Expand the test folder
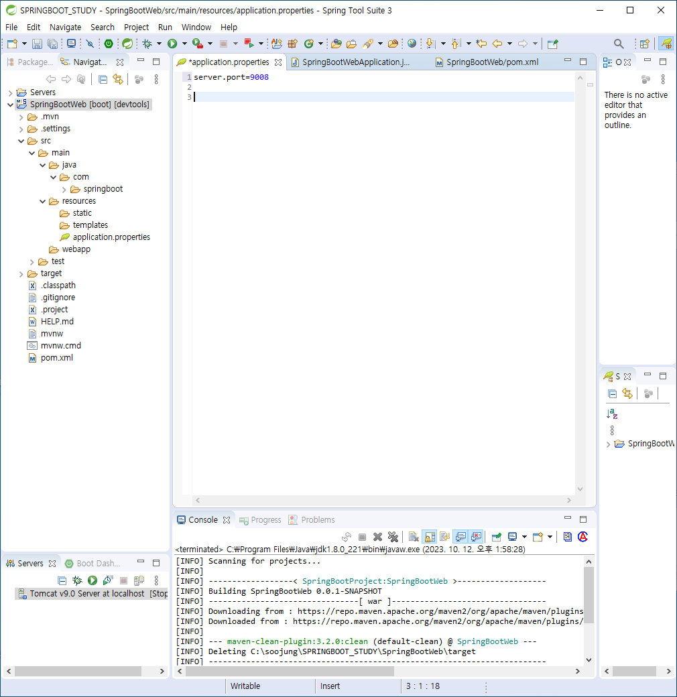The width and height of the screenshot is (677, 697). click(x=32, y=262)
